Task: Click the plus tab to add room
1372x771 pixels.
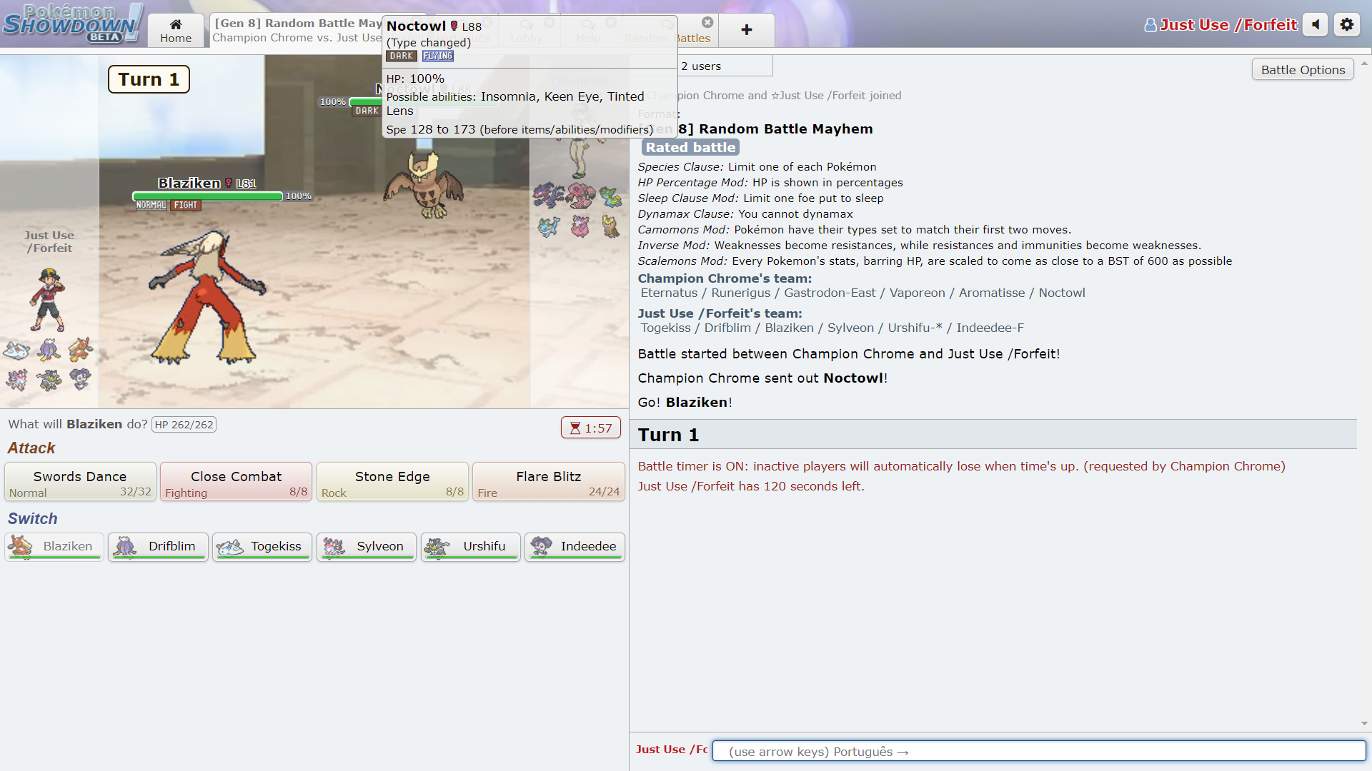Action: pyautogui.click(x=746, y=30)
